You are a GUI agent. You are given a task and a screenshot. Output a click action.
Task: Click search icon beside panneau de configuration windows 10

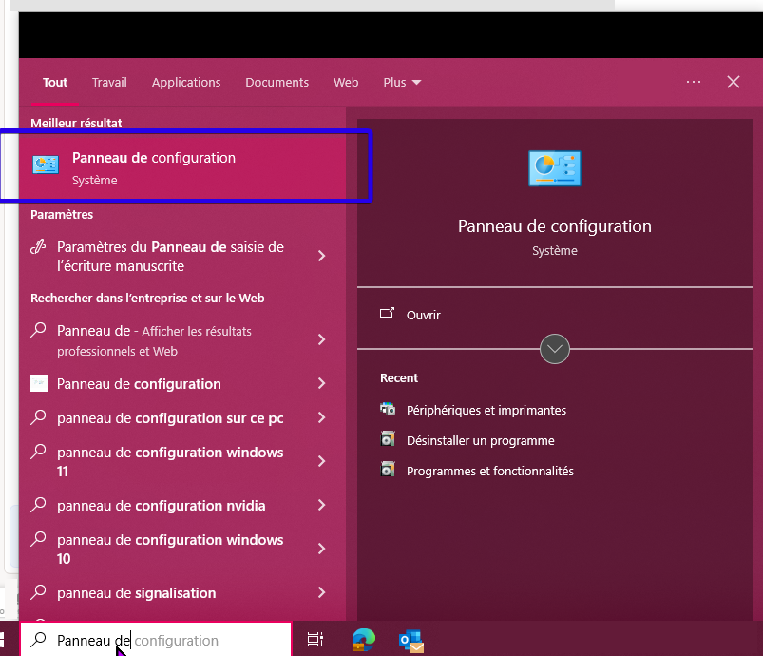click(38, 539)
